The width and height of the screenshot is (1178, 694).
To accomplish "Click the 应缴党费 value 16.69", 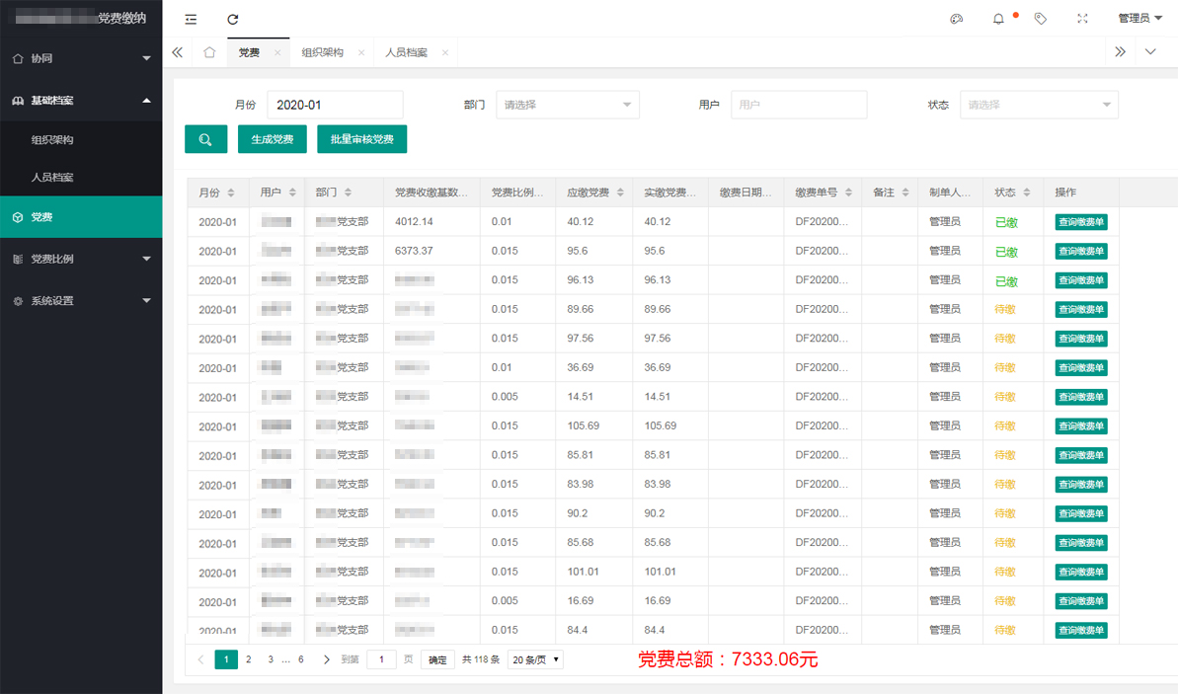I will [580, 601].
